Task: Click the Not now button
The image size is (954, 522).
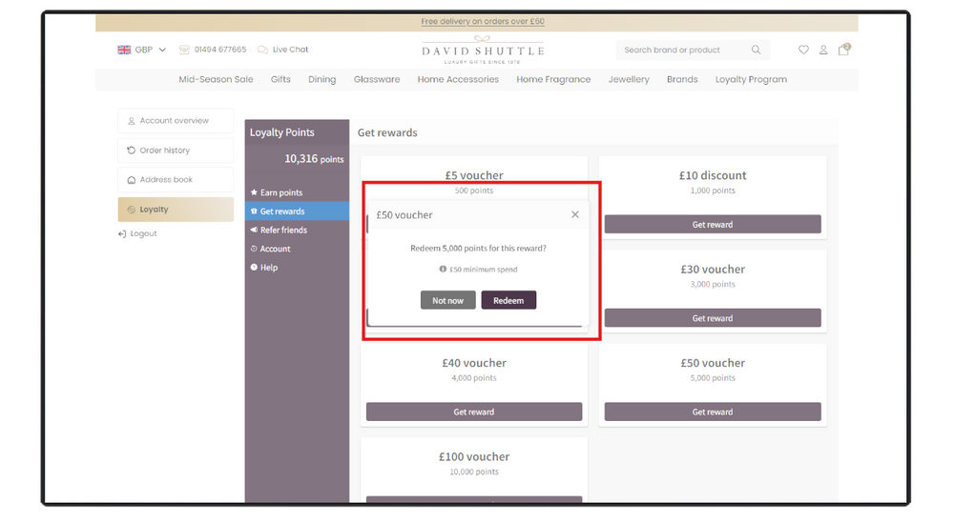Action: (447, 301)
